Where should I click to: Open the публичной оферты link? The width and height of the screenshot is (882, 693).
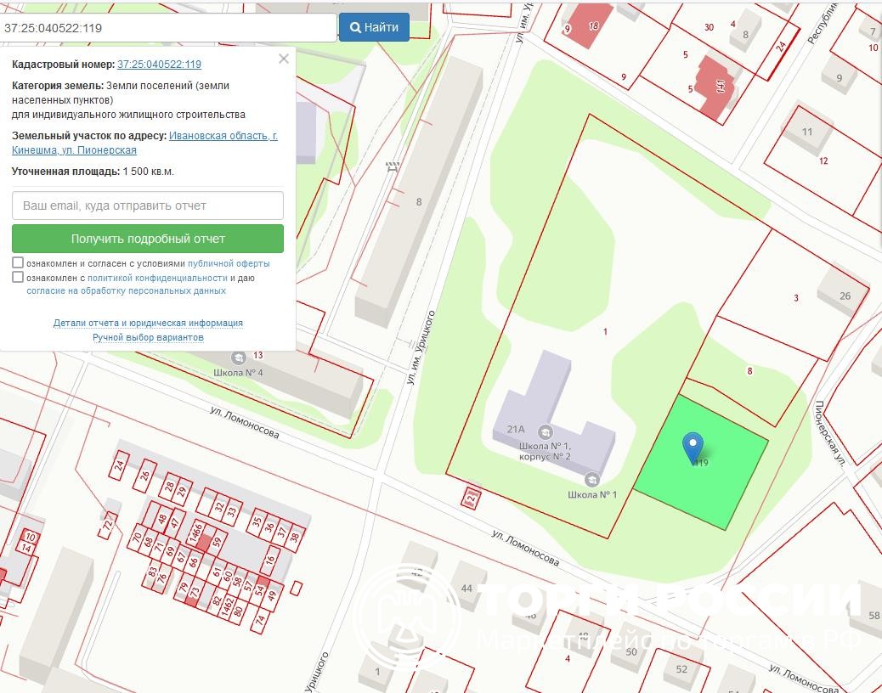[229, 264]
